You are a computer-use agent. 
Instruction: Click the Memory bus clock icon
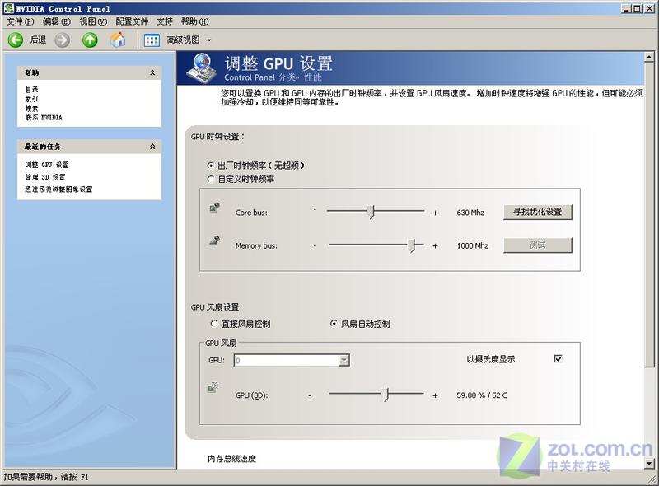pyautogui.click(x=214, y=240)
